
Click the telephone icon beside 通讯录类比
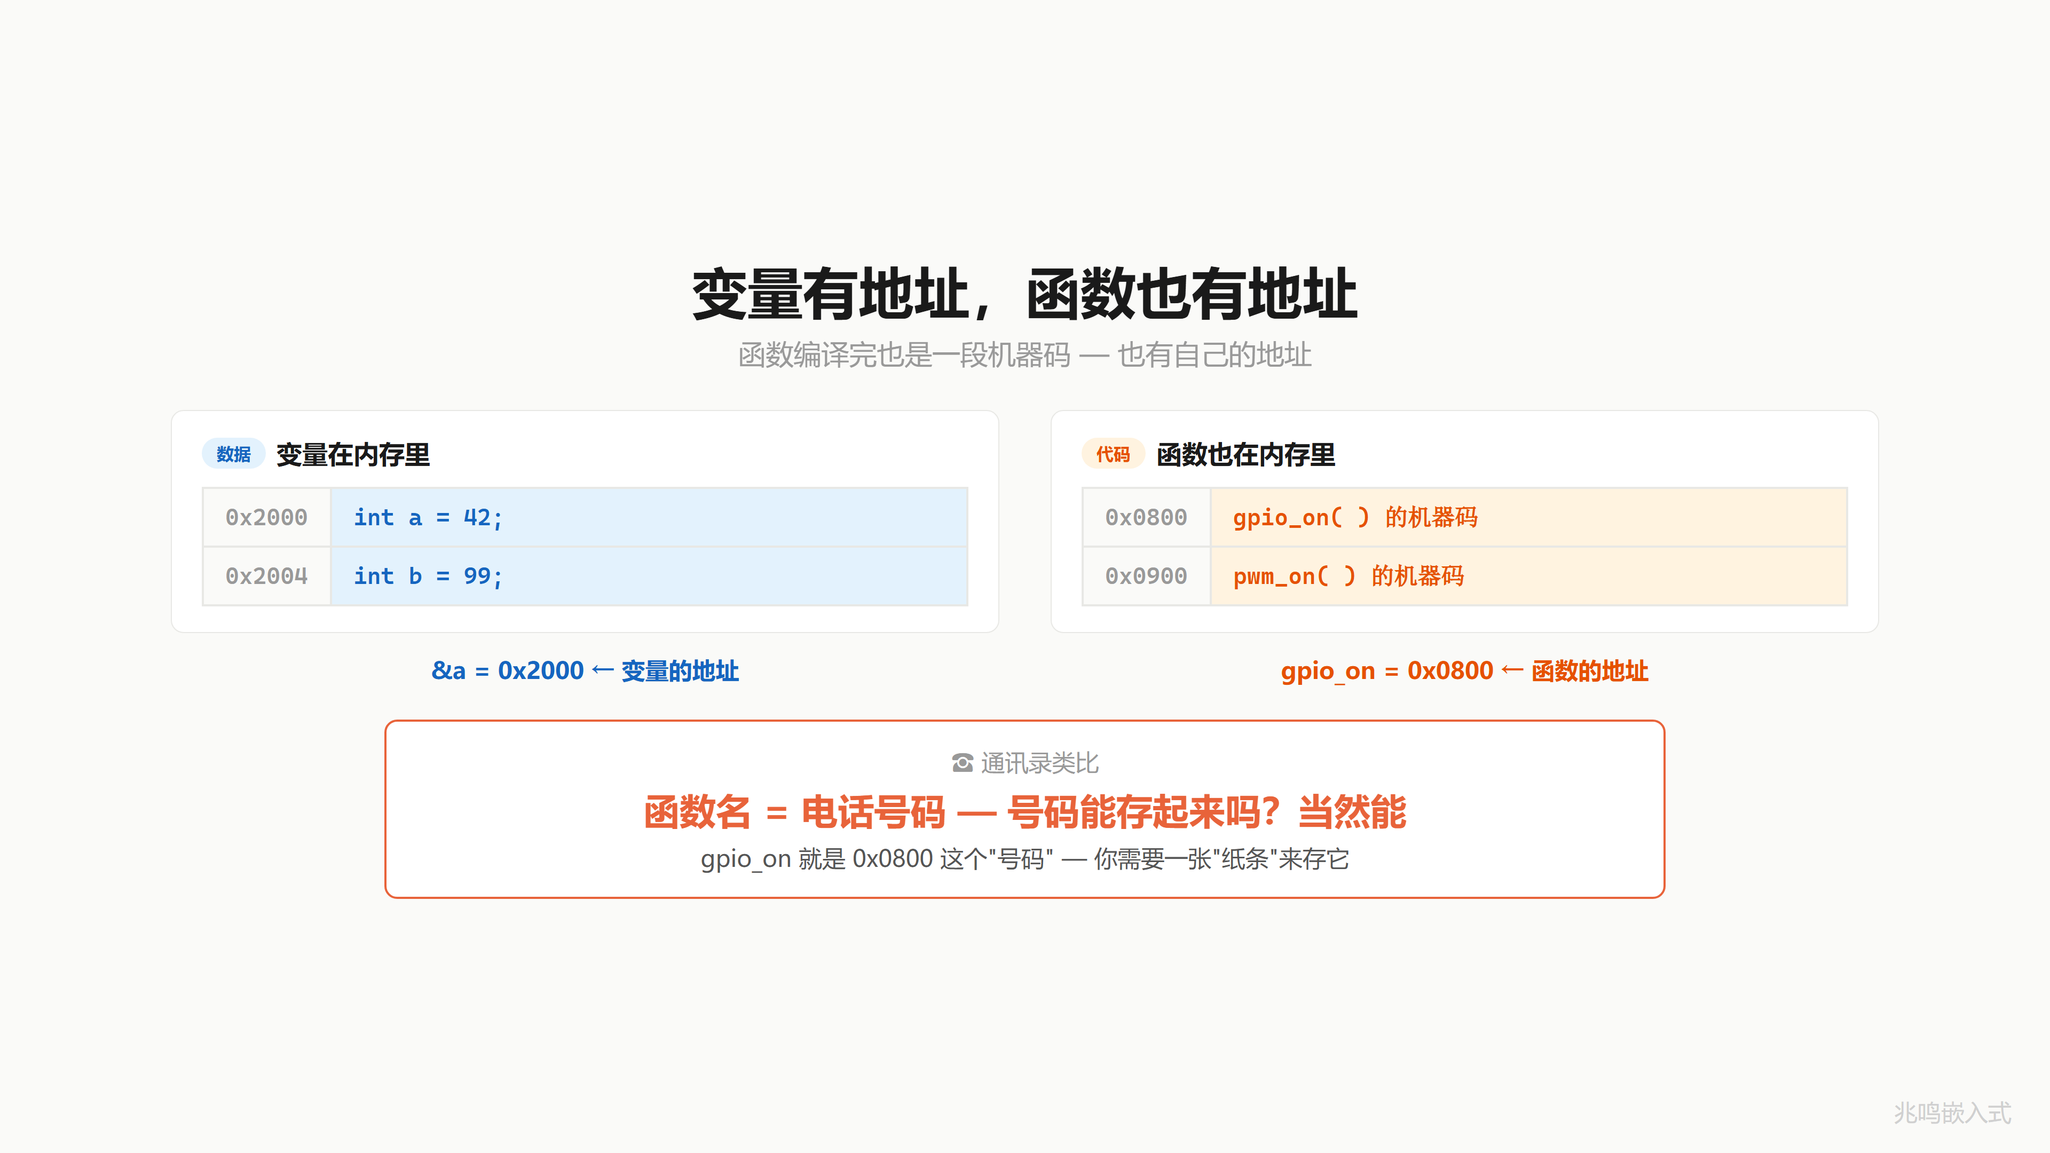coord(962,763)
